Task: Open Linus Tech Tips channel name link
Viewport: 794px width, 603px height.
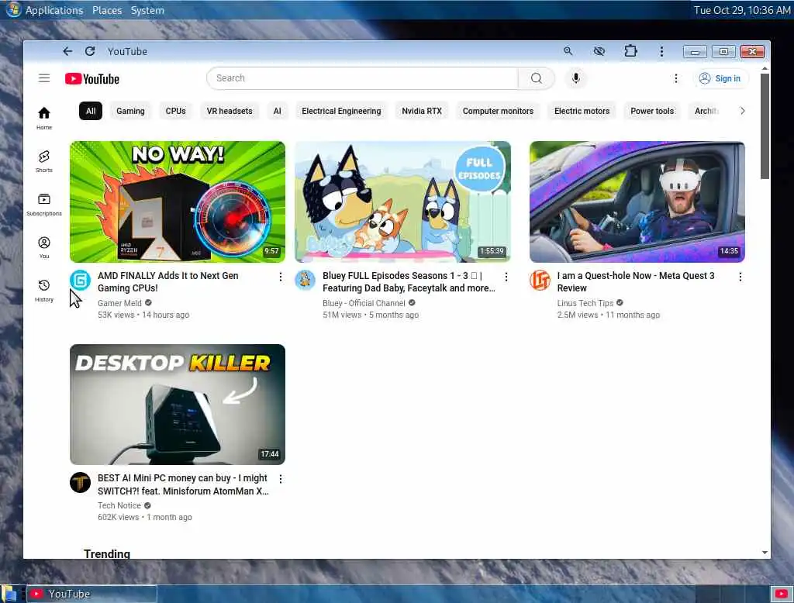Action: pyautogui.click(x=585, y=303)
